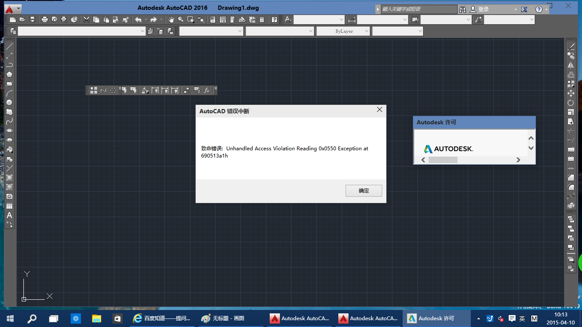Viewport: 582px width, 327px height.
Task: Click the Cut scissors icon
Action: 86,20
